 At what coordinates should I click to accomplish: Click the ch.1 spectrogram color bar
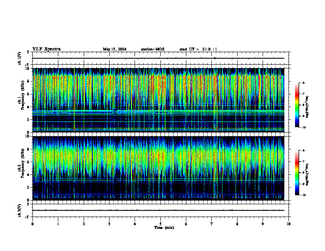297,105
